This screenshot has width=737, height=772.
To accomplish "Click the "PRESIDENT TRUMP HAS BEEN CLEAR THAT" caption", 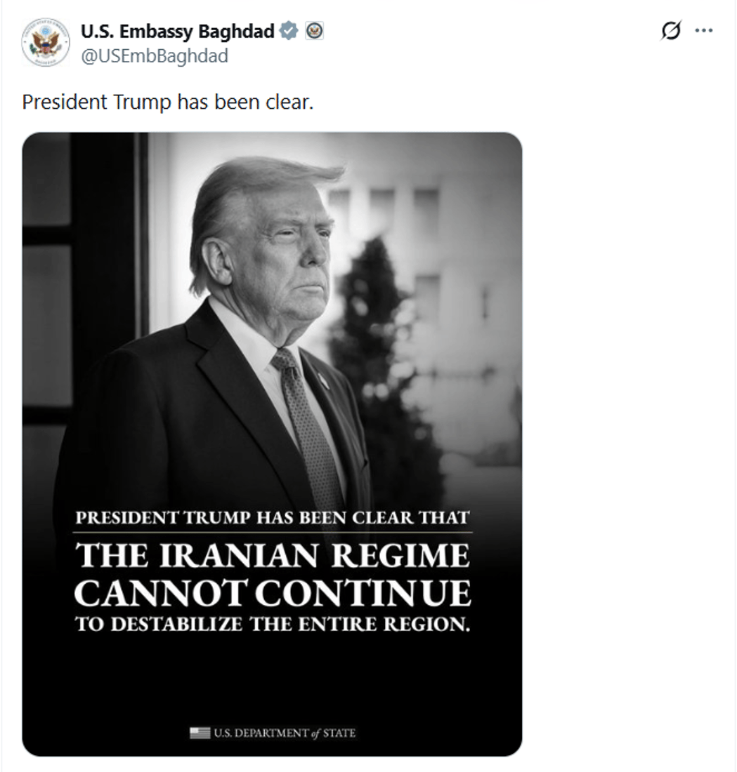I will click(x=273, y=519).
